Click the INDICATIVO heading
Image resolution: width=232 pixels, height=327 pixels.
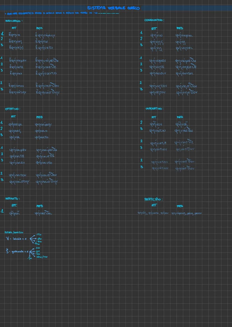pyautogui.click(x=14, y=21)
